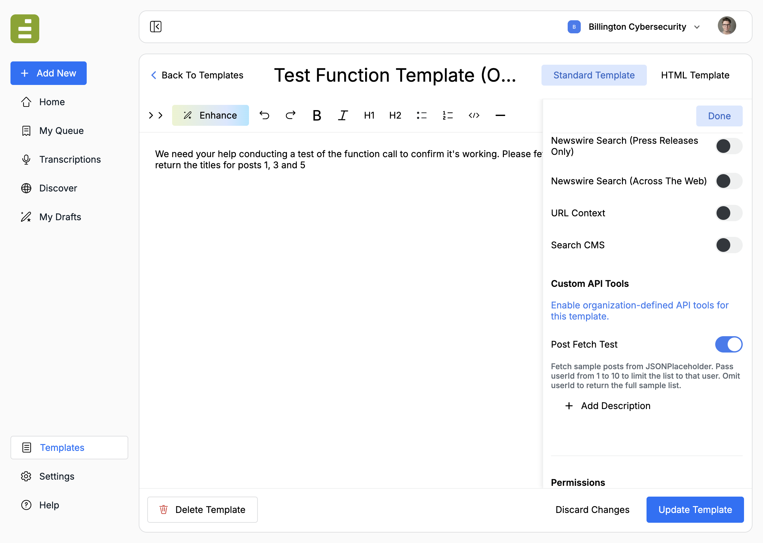Click the Add New button
763x543 pixels.
pos(48,73)
